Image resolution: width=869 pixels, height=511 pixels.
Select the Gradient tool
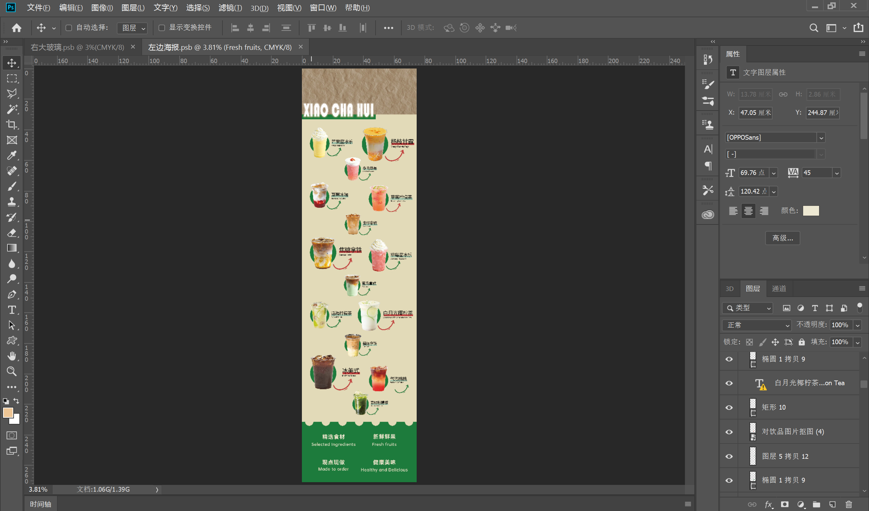[x=12, y=248]
